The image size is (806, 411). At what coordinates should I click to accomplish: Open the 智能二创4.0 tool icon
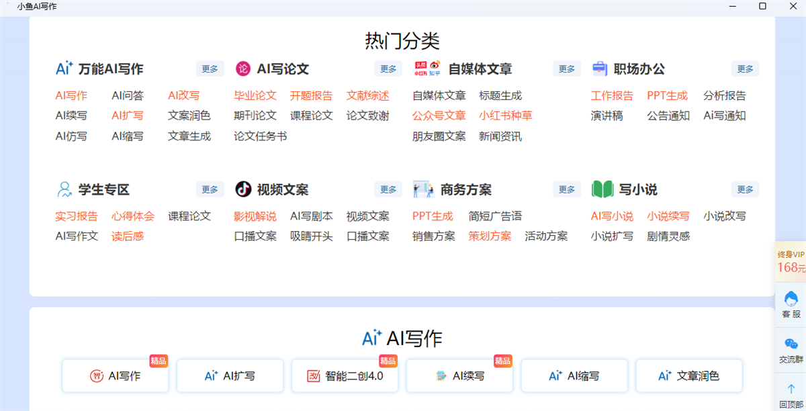point(314,375)
